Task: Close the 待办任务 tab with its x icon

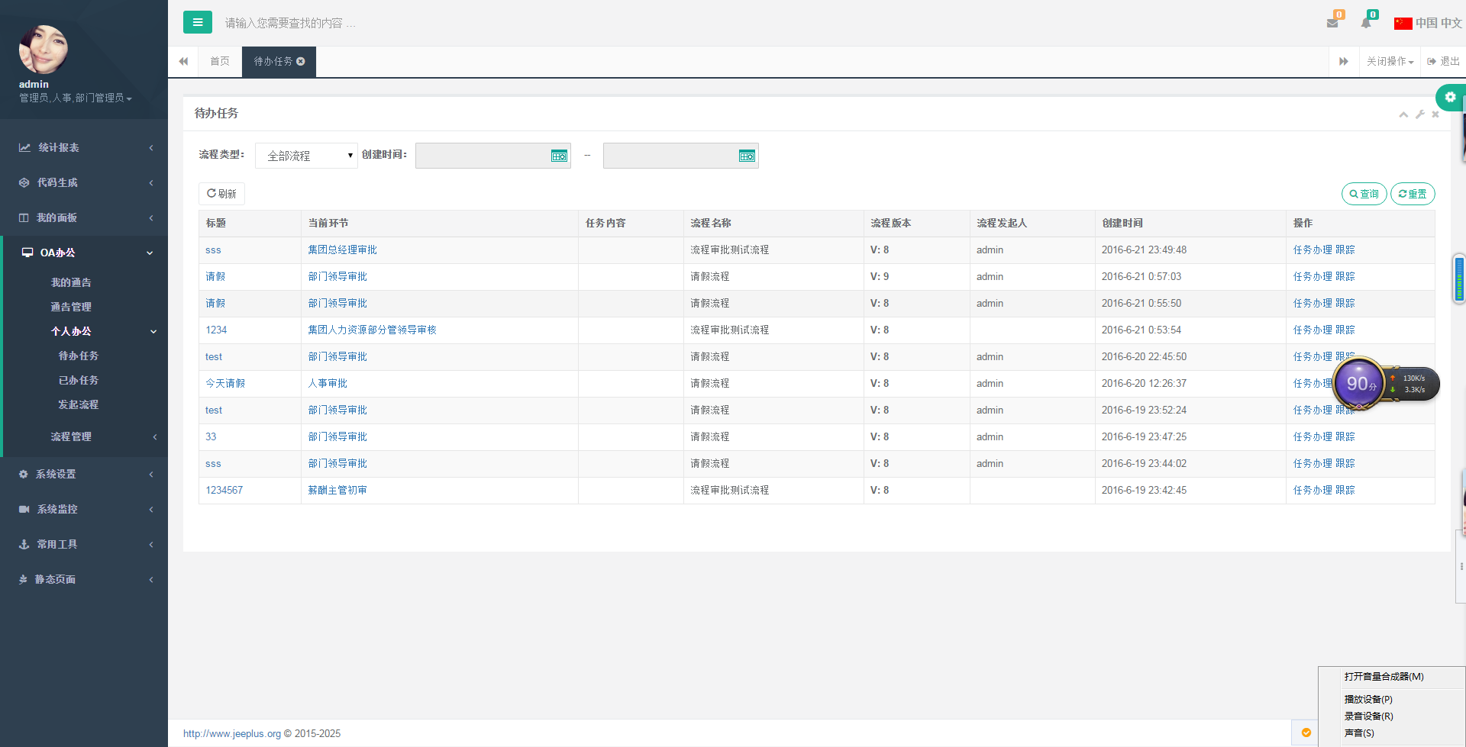Action: [x=301, y=61]
